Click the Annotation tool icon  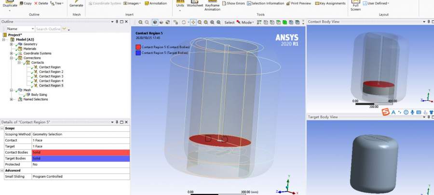[x=156, y=3]
